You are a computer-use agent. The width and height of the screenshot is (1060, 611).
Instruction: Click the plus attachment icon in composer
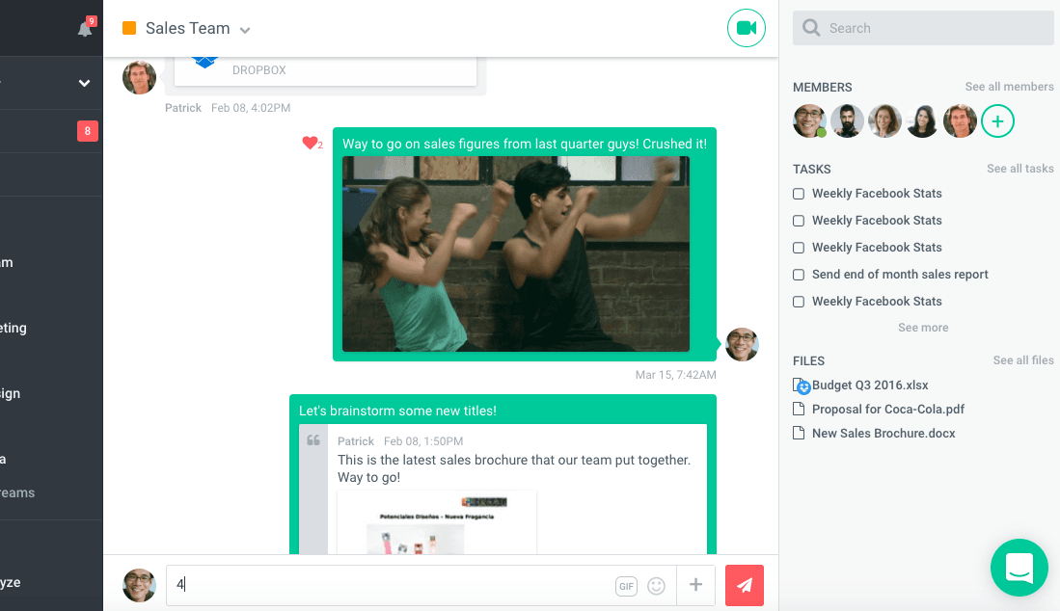tap(695, 585)
